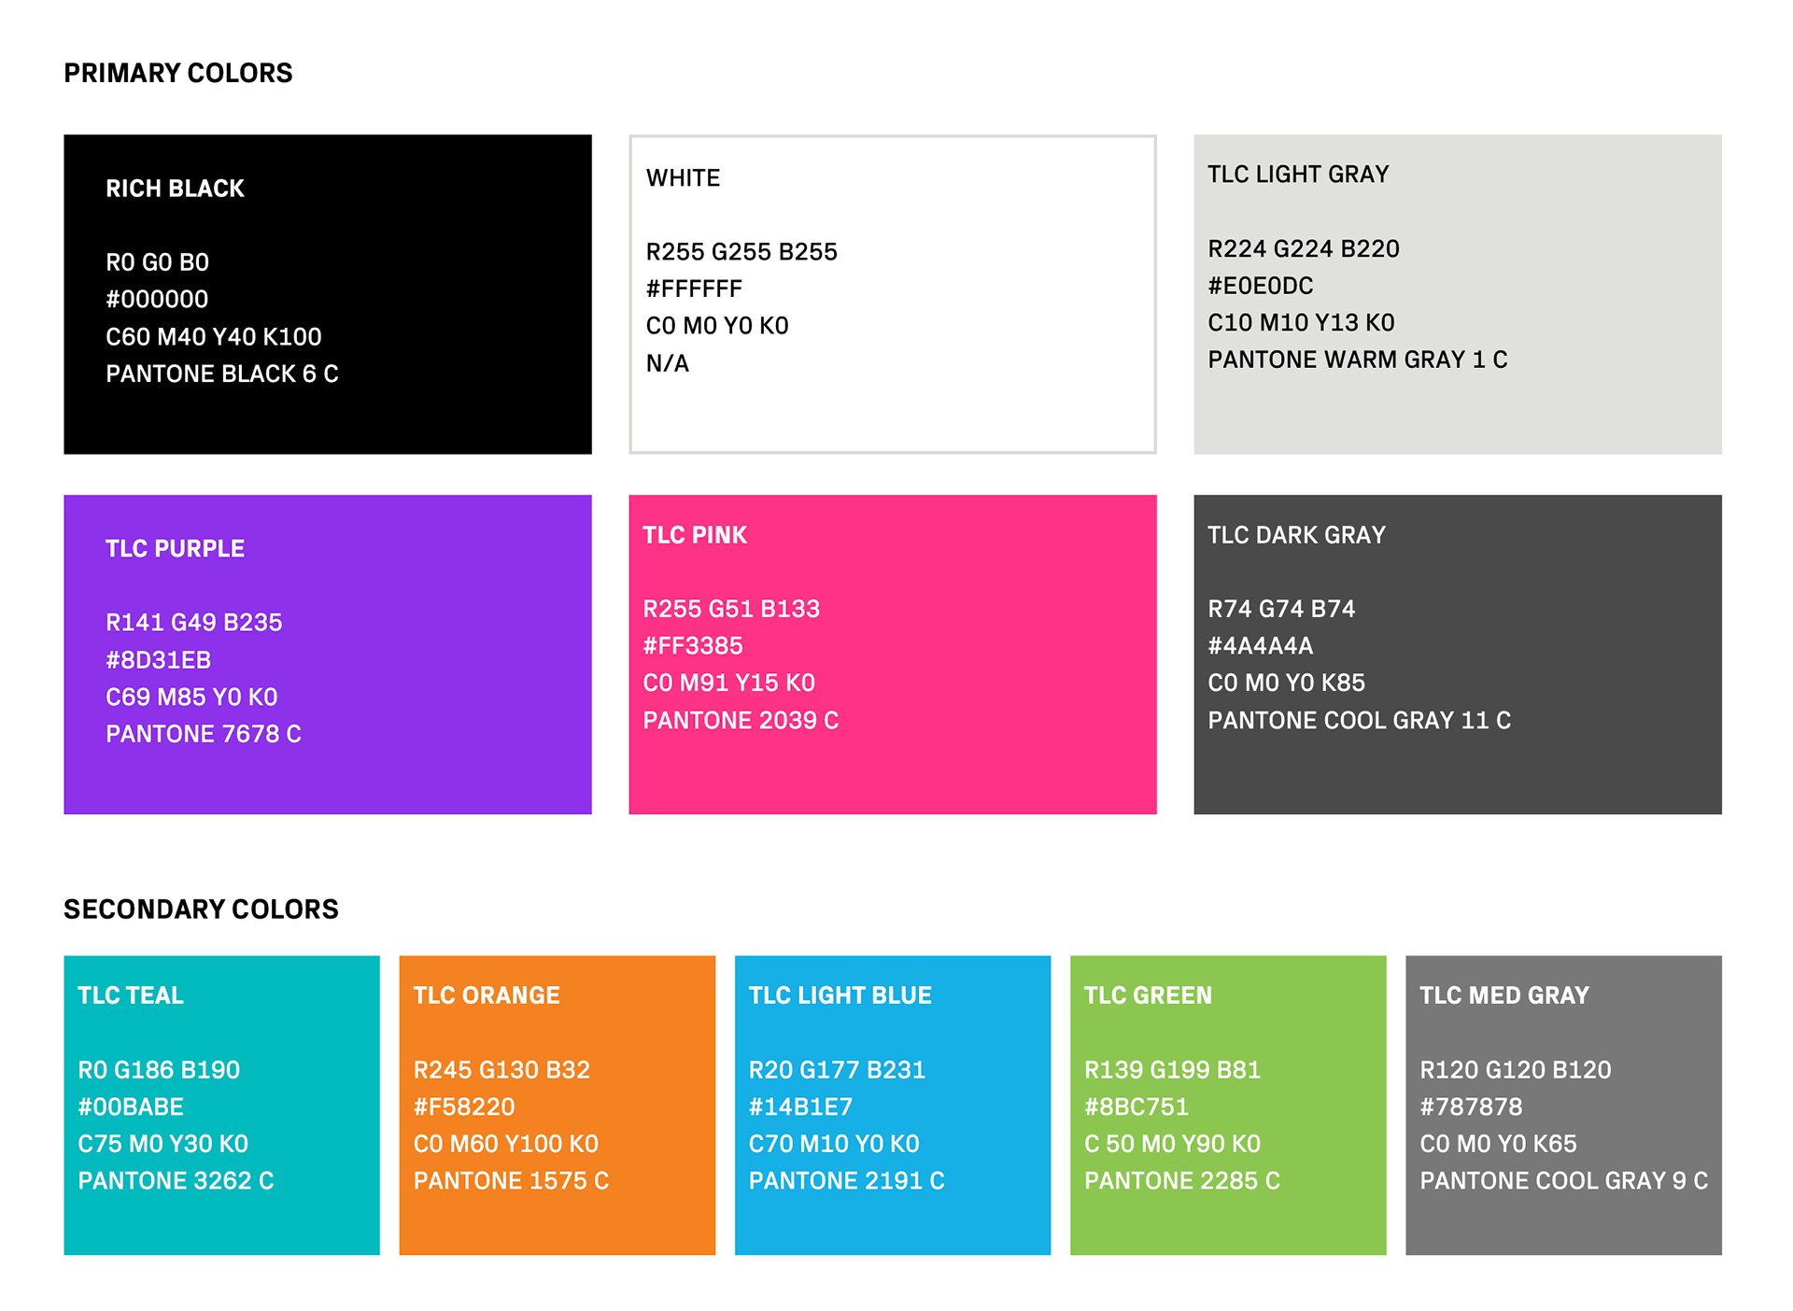Select the TLC Dark Gray swatch
1793x1311 pixels.
click(x=1458, y=655)
